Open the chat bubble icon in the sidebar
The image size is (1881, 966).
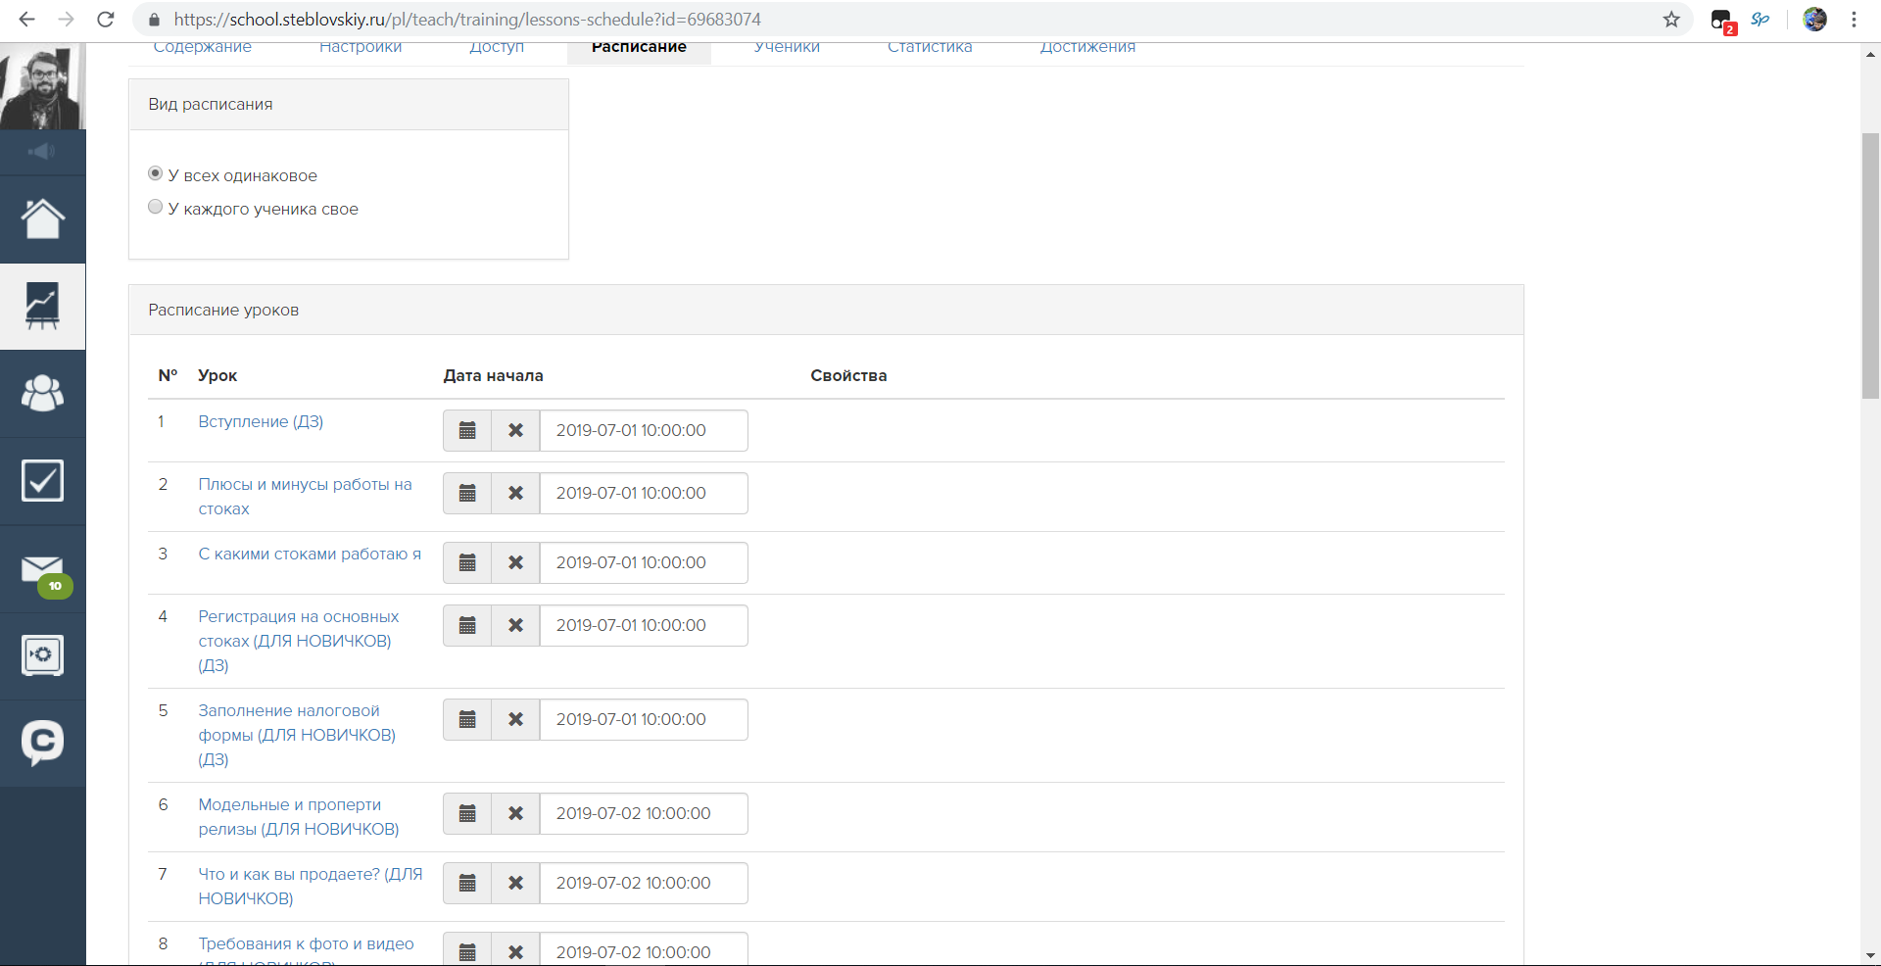pos(42,743)
